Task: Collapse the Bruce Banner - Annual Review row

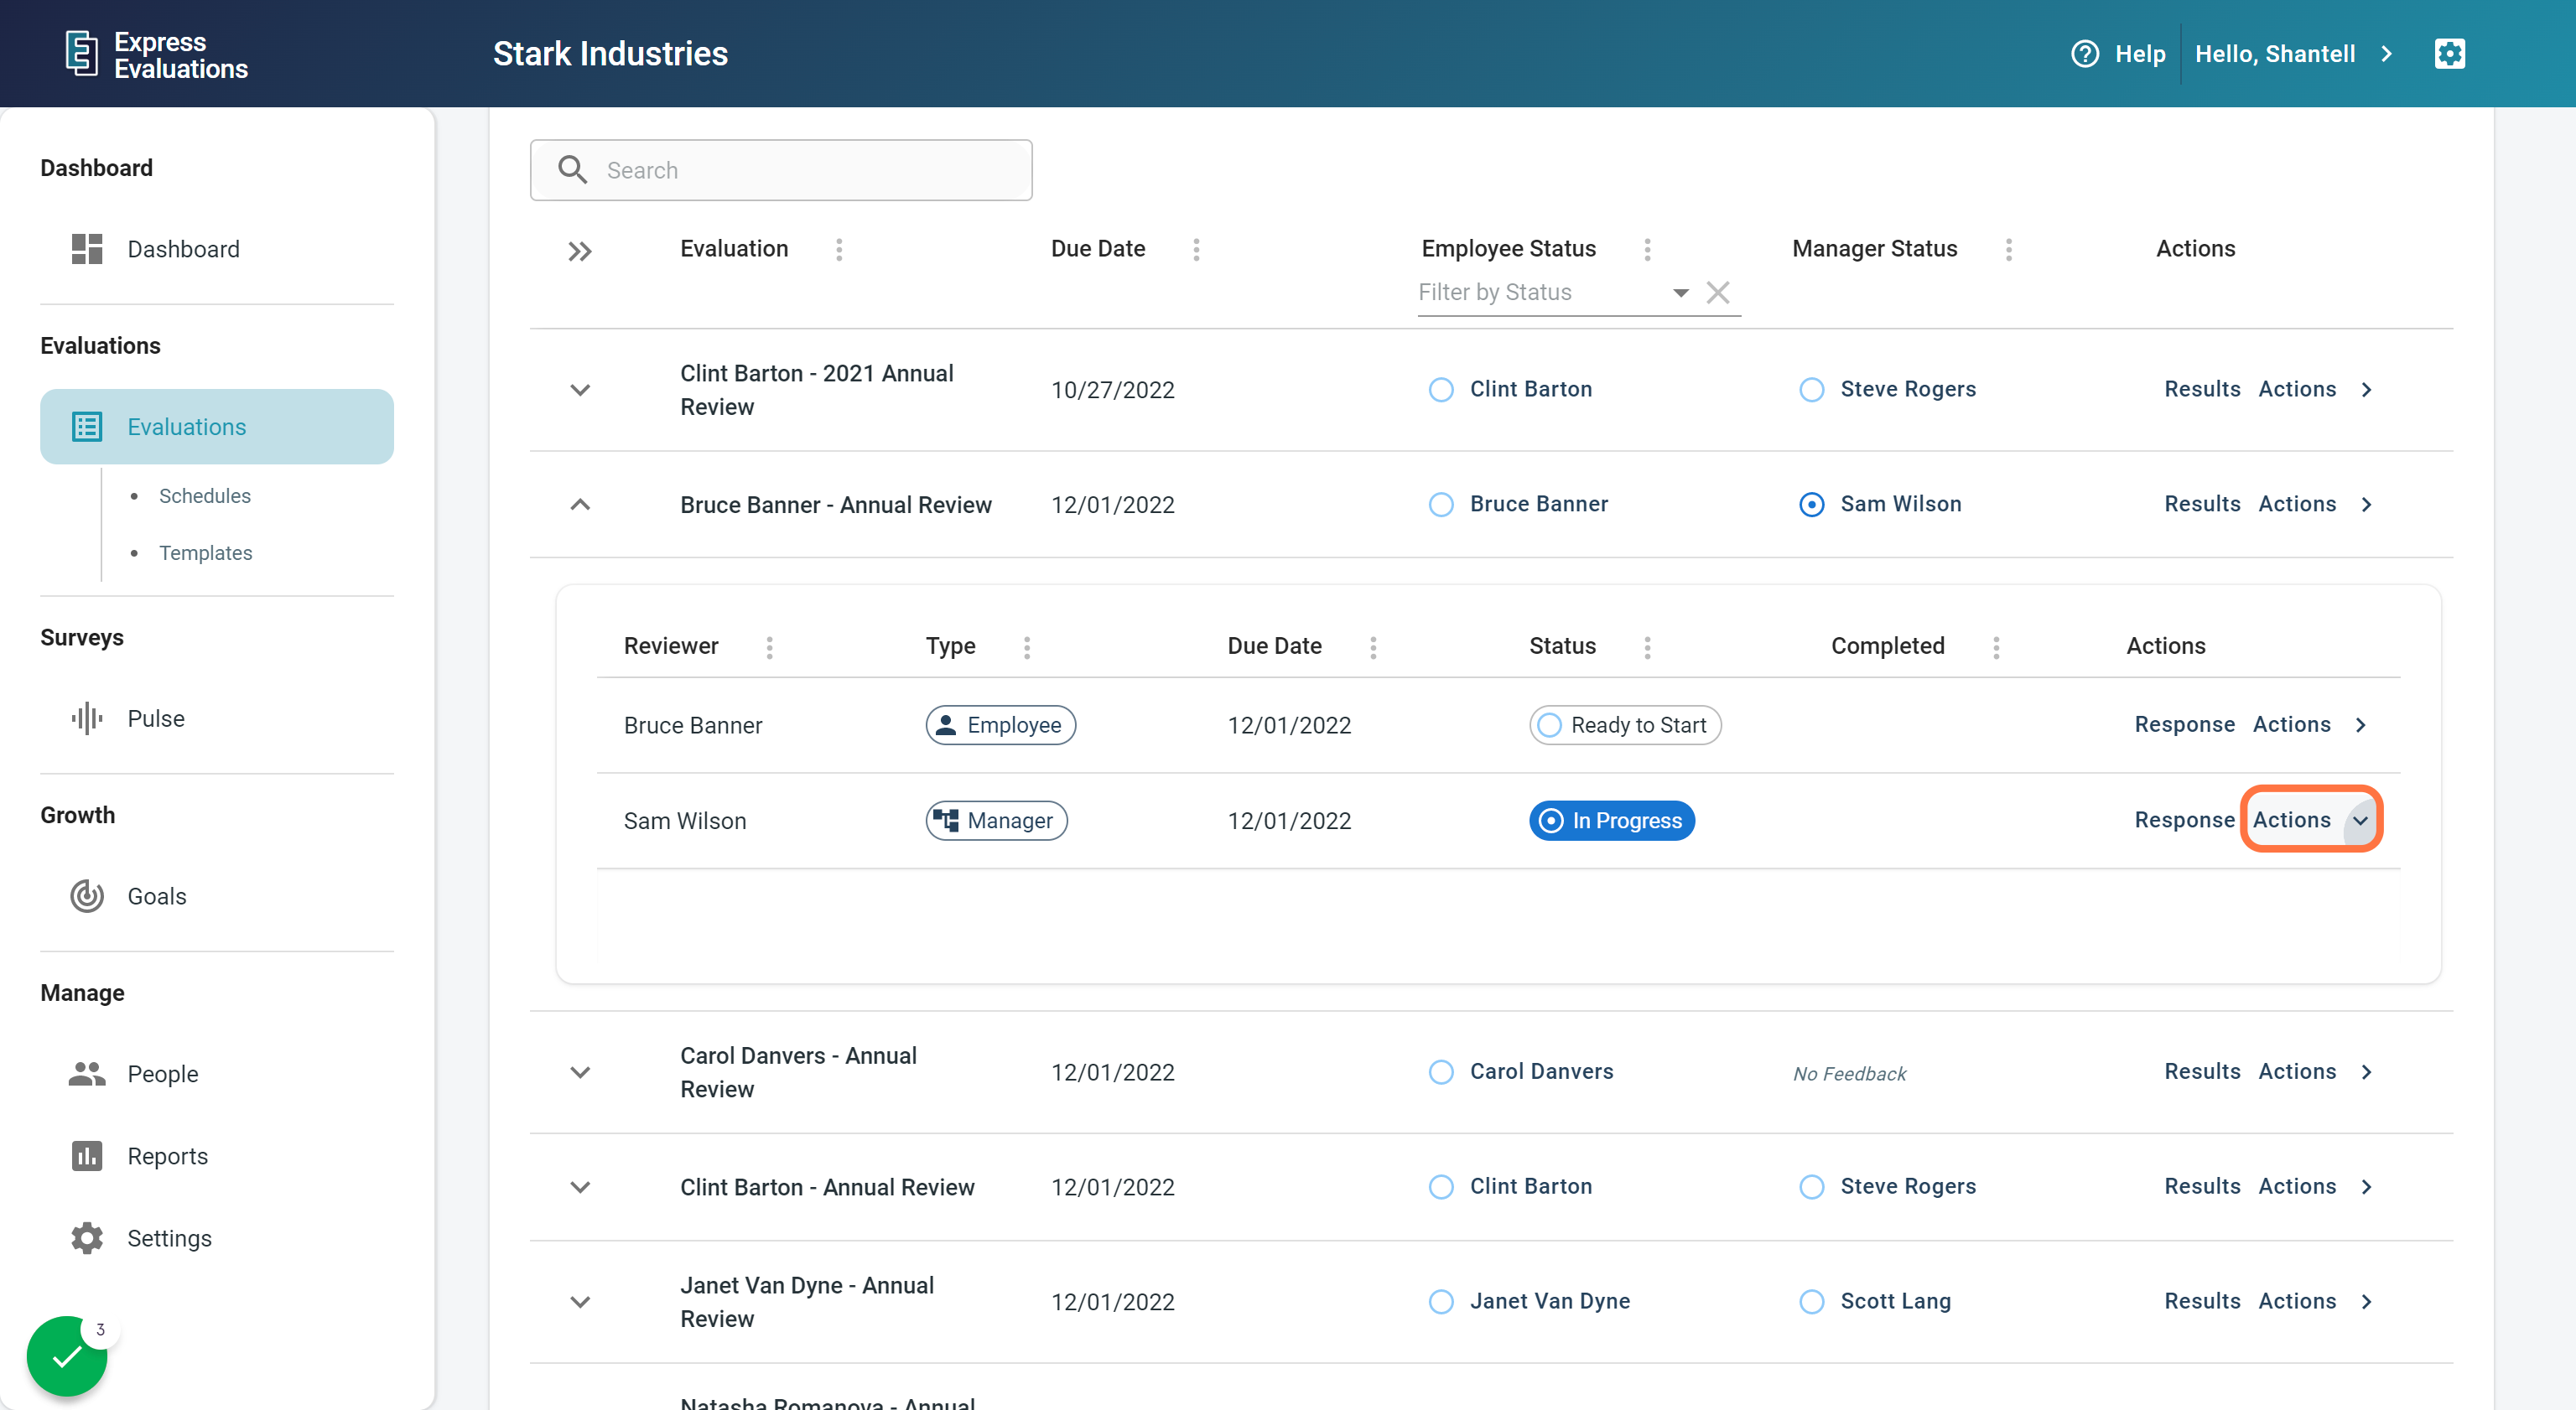Action: [x=580, y=505]
